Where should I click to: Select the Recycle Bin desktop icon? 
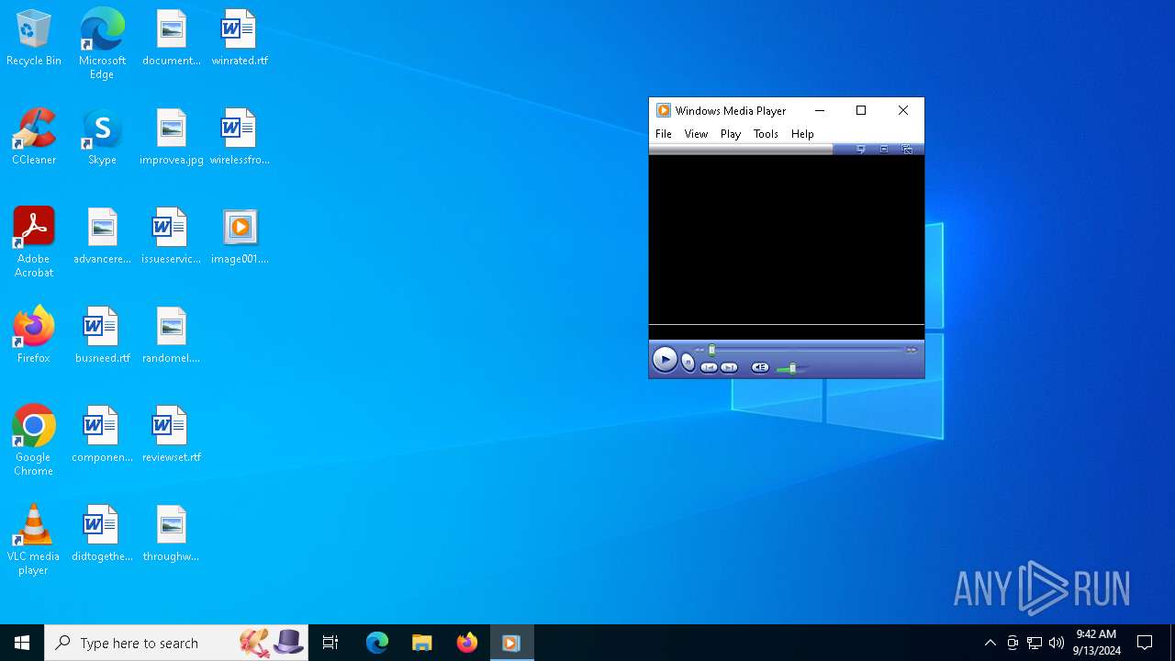34,39
